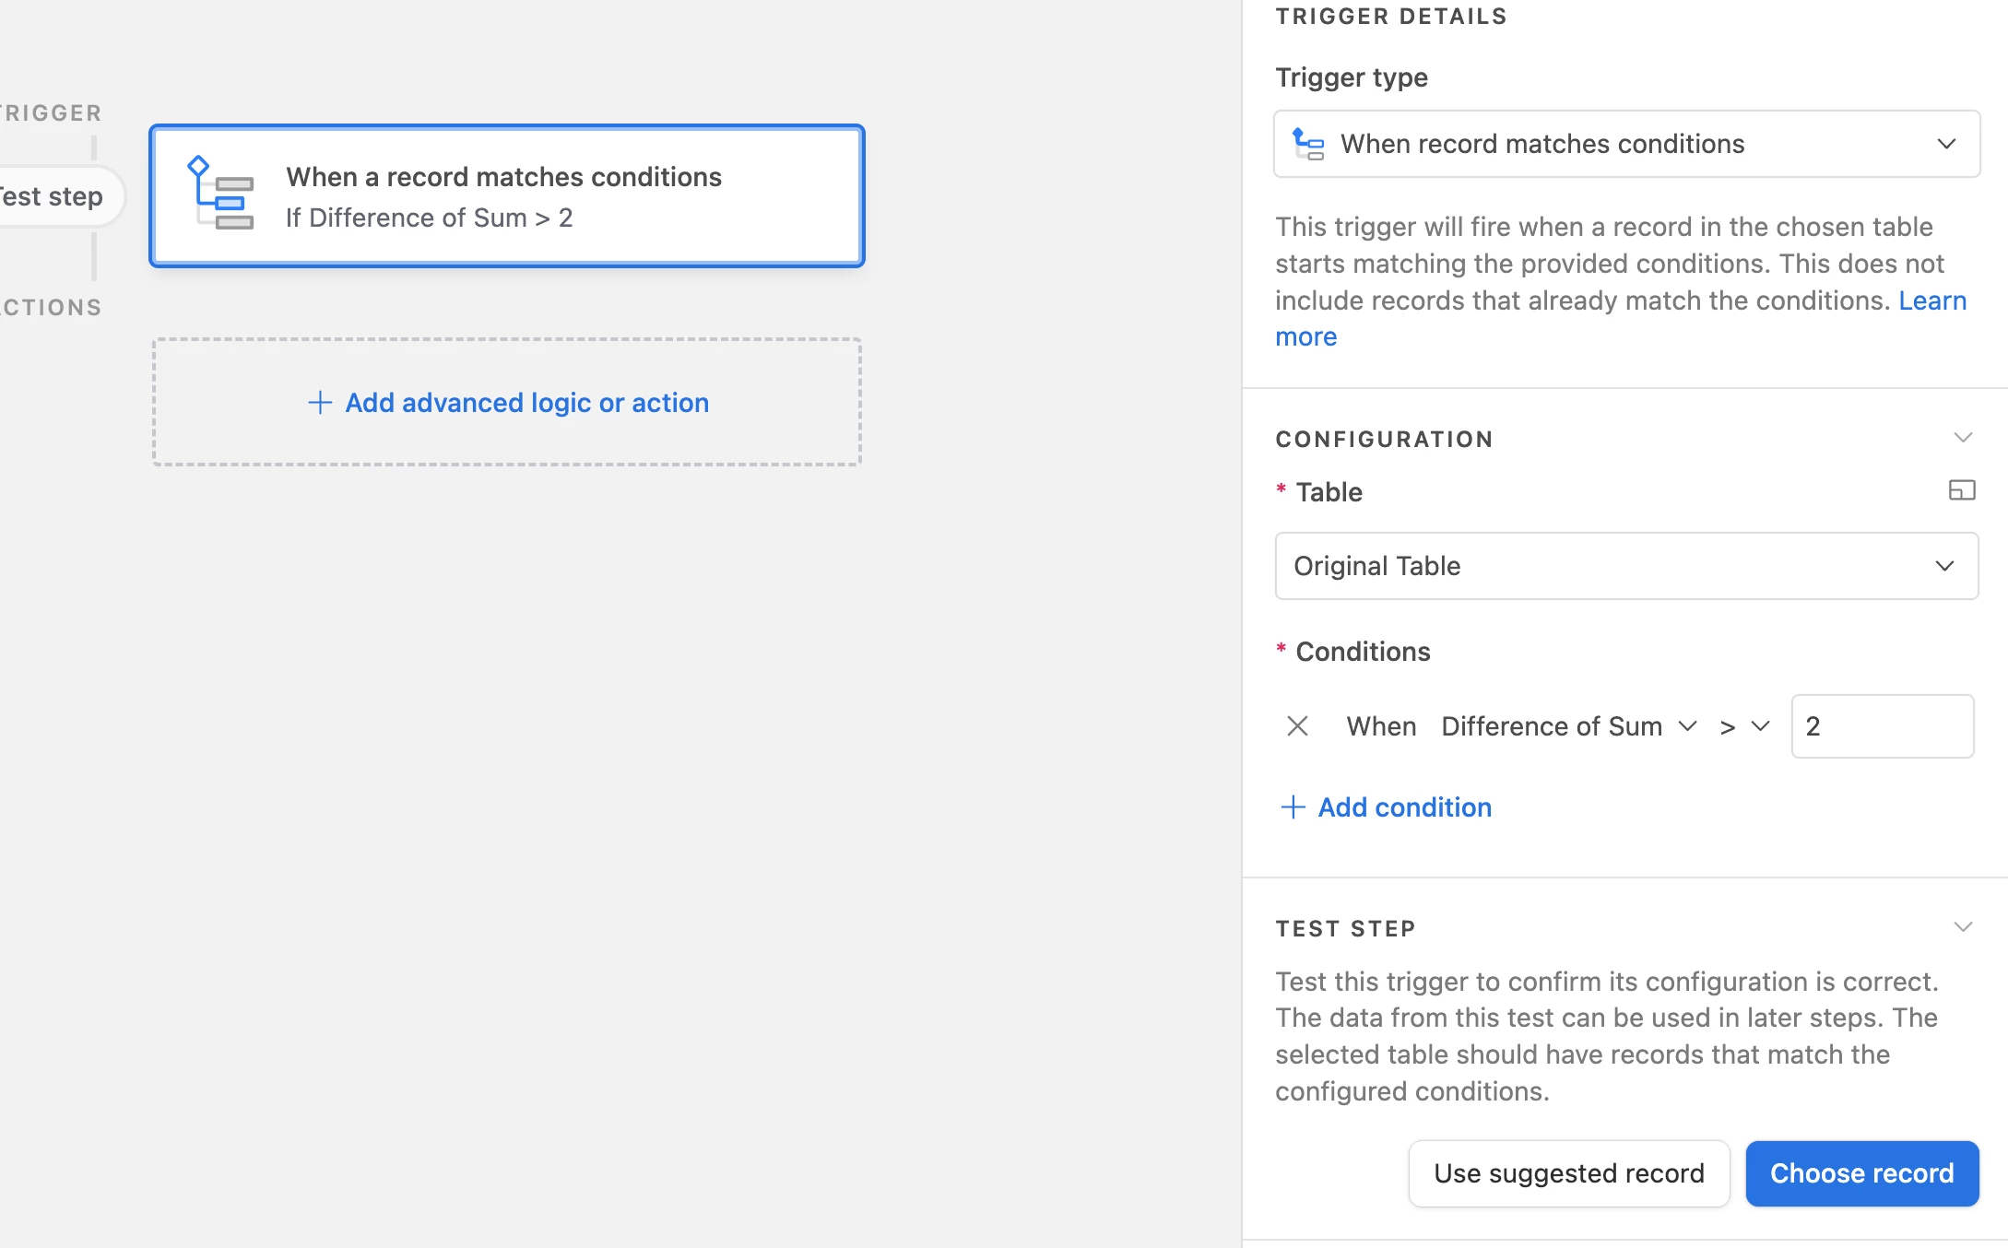Click the Test step pill button
This screenshot has width=2008, height=1248.
55,196
